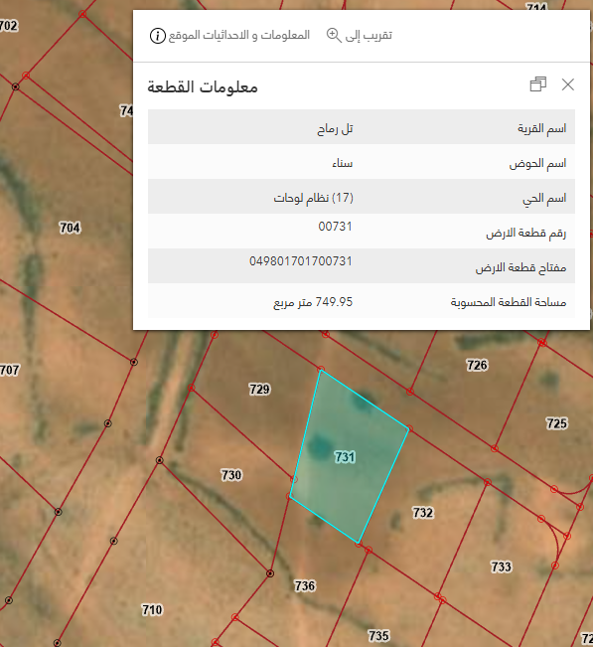Select area value 749.95 متر مربع

pyautogui.click(x=313, y=302)
